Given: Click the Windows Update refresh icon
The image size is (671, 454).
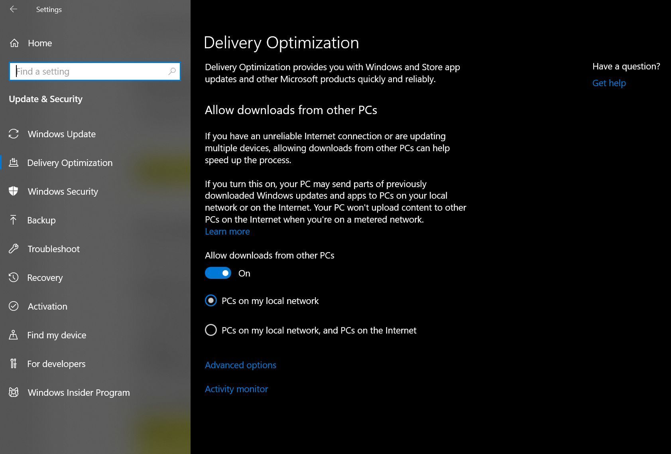Looking at the screenshot, I should tap(14, 134).
